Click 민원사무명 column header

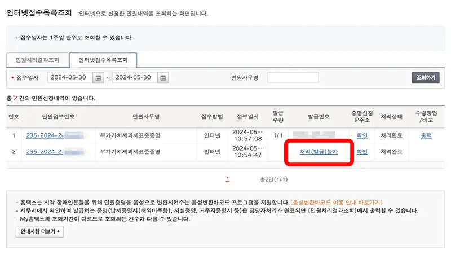146,117
